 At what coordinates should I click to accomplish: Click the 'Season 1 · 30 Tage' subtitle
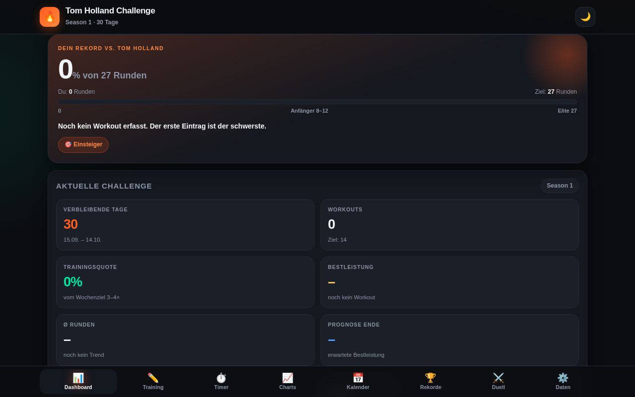(x=92, y=22)
